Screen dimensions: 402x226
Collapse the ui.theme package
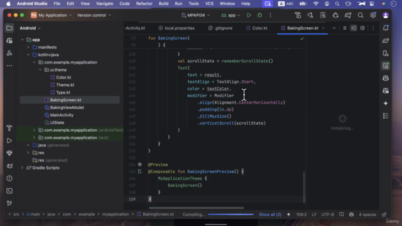40,70
